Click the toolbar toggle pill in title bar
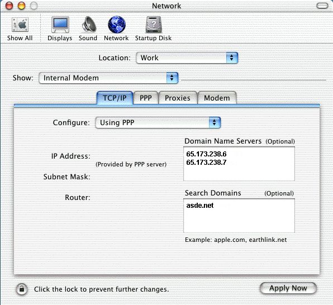333x305 pixels. coord(322,6)
